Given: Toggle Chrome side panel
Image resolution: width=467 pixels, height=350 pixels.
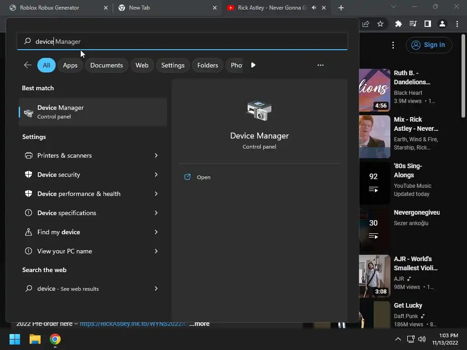Looking at the screenshot, I should (427, 24).
